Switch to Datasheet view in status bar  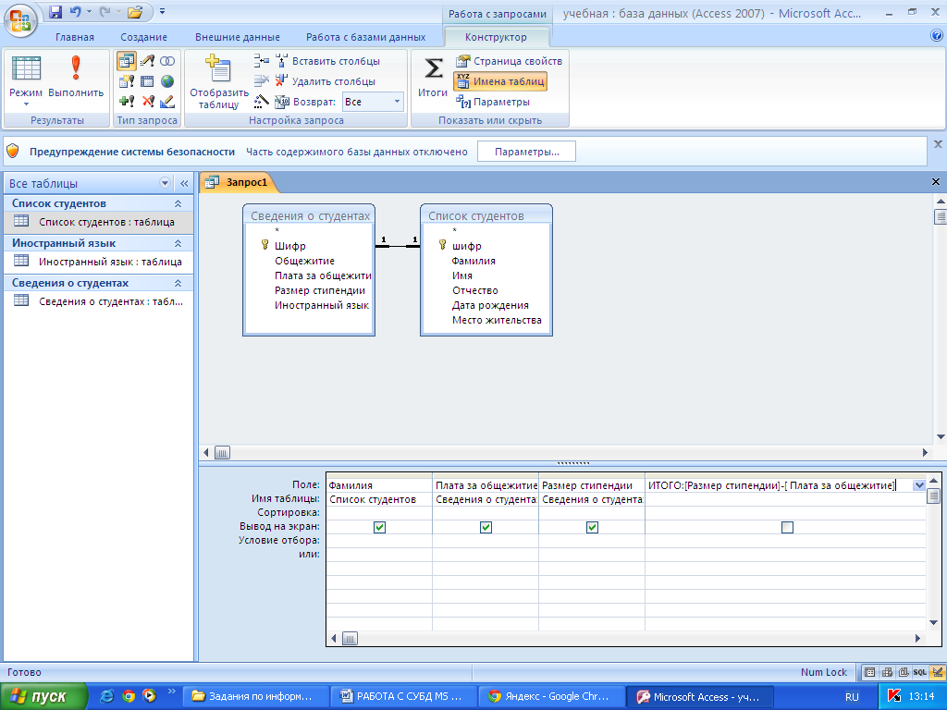pos(869,672)
